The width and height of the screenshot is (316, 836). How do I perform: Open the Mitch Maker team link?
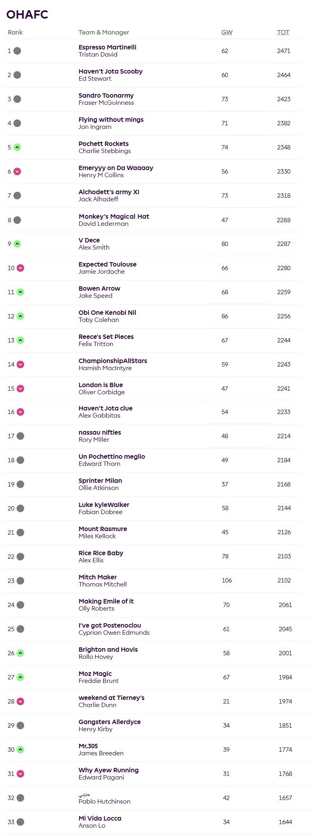coord(98,577)
